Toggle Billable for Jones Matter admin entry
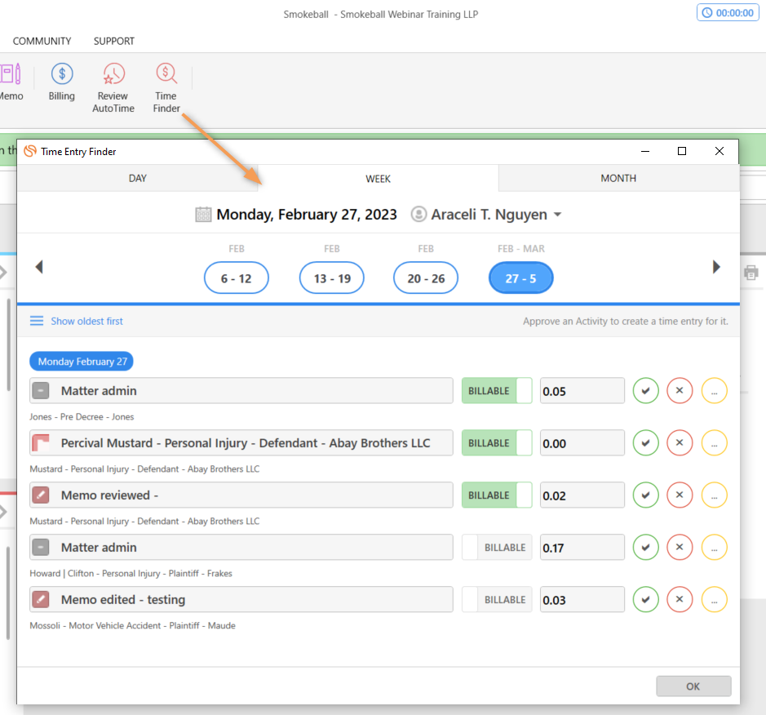The height and width of the screenshot is (715, 766). 497,391
